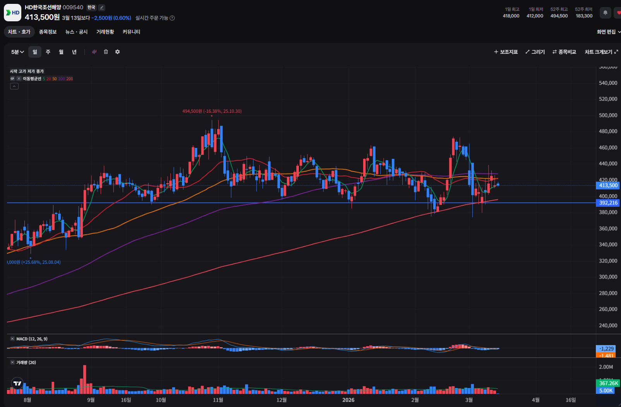Toggle visibility of 이동평균선 indicator
The width and height of the screenshot is (621, 407).
coord(12,79)
